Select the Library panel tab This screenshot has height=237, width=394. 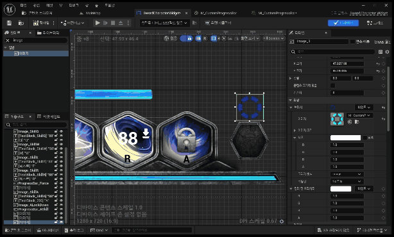(48, 33)
